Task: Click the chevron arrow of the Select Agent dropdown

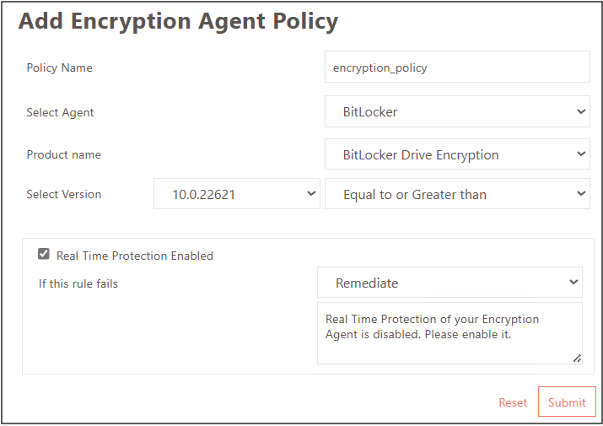Action: click(580, 111)
